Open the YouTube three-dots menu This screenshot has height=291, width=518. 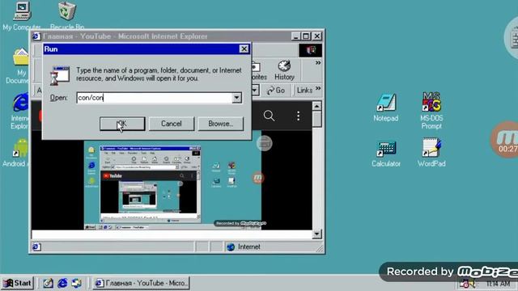tap(298, 116)
